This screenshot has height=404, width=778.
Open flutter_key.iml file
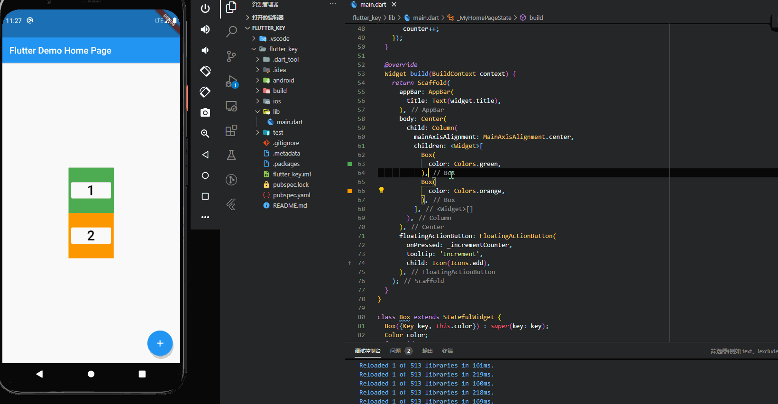pos(292,174)
